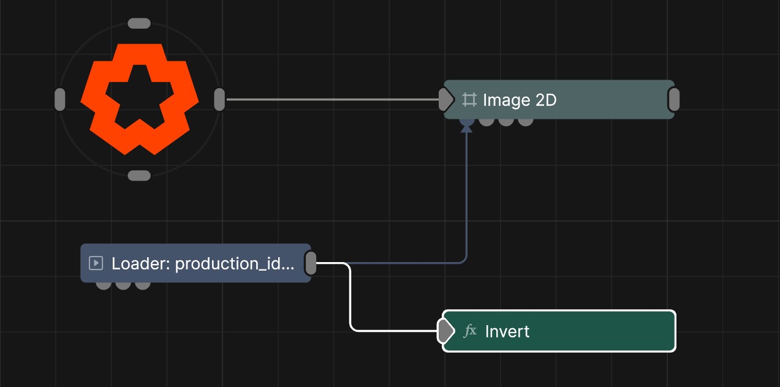Click the first bottom port under Loader
780x387 pixels.
click(x=104, y=286)
